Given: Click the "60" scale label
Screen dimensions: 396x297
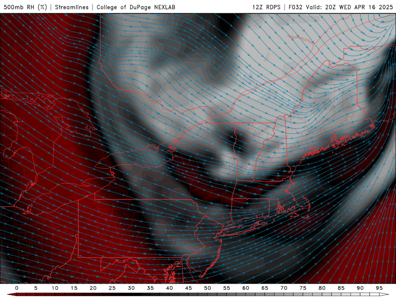Looking at the screenshot, I should tap(246, 288).
